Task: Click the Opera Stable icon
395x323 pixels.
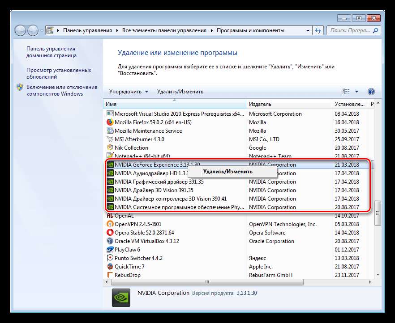Action: click(110, 232)
